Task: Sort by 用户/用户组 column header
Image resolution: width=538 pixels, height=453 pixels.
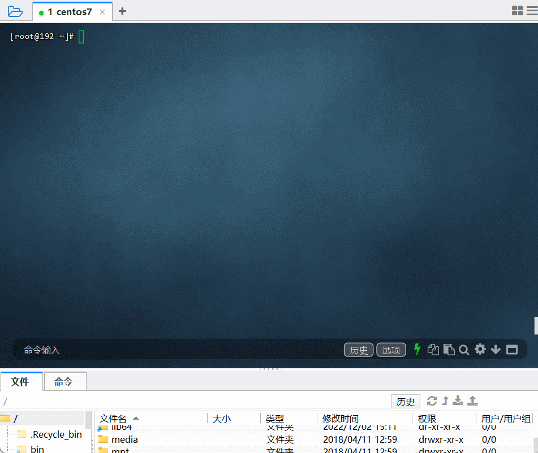Action: [506, 419]
